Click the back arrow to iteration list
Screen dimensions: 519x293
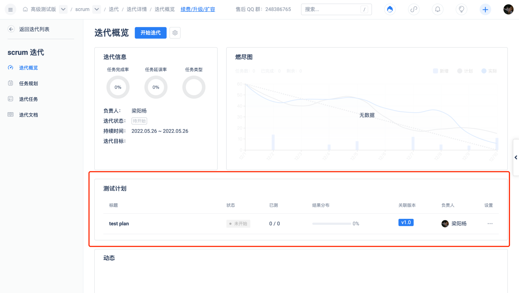(11, 29)
